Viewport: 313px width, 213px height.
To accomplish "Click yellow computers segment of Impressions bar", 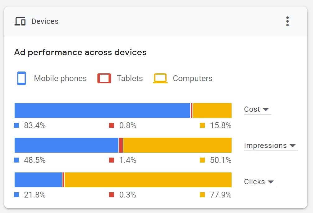I will click(x=177, y=145).
